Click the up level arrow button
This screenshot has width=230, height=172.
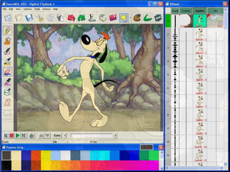41,135
